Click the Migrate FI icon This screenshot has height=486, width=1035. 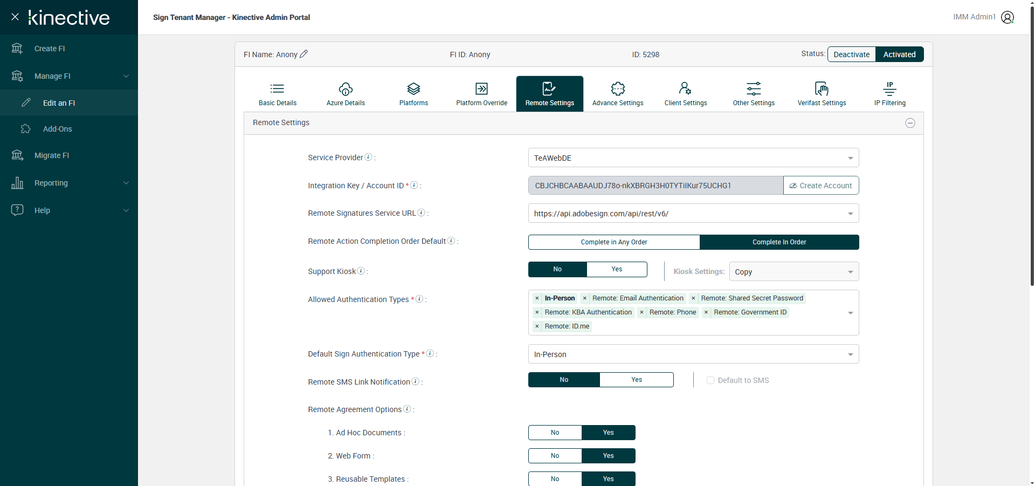(17, 155)
